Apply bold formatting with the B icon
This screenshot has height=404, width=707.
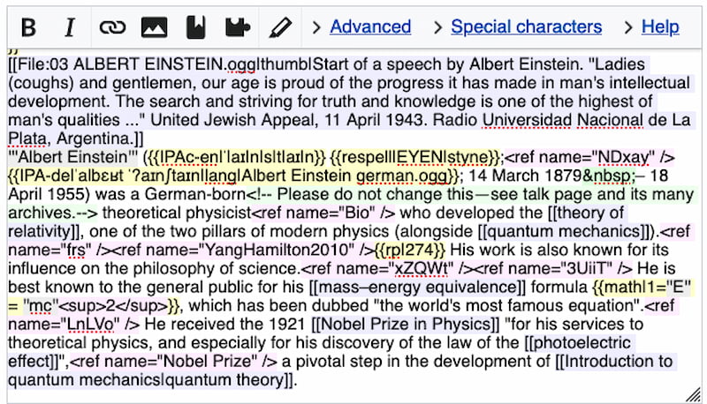tap(29, 27)
